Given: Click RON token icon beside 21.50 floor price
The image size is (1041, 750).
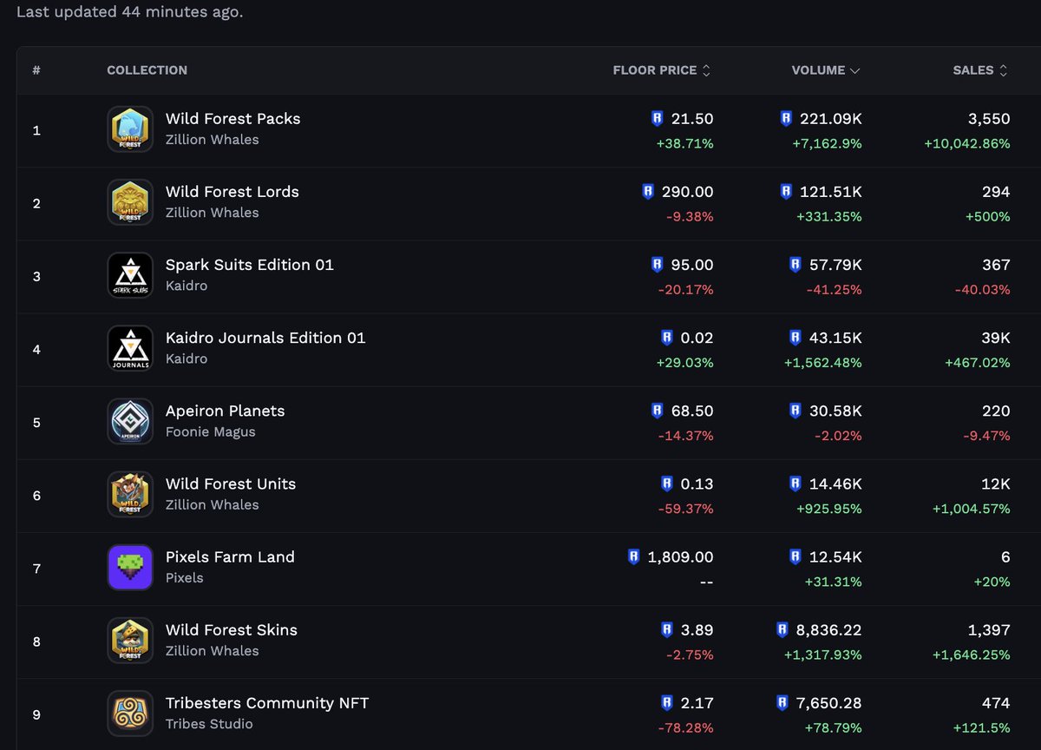Looking at the screenshot, I should pyautogui.click(x=657, y=119).
